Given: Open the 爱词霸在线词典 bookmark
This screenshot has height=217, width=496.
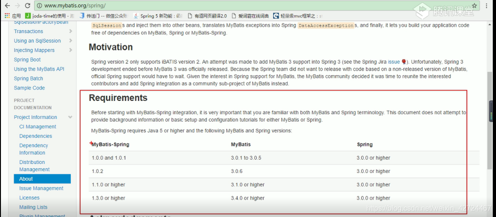Looking at the screenshot, I should point(250,16).
